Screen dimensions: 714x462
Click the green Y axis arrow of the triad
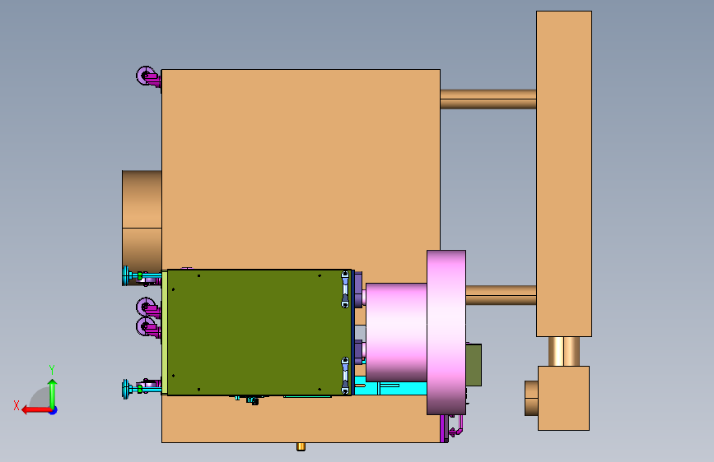[53, 393]
